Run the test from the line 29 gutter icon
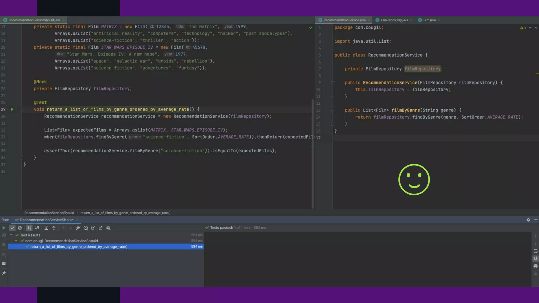This screenshot has width=539, height=303. (x=12, y=109)
